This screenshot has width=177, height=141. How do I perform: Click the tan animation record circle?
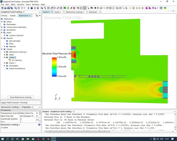[x=143, y=8]
